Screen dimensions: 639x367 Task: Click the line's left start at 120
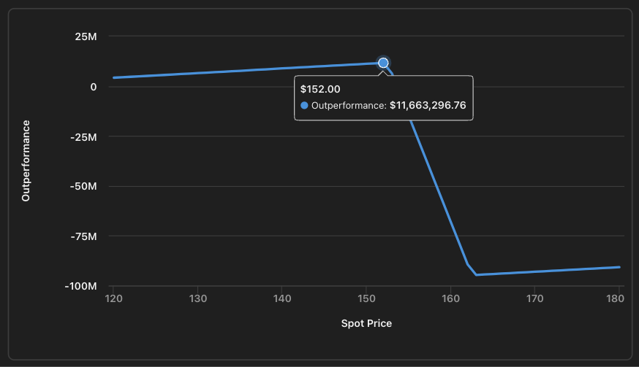tap(114, 77)
